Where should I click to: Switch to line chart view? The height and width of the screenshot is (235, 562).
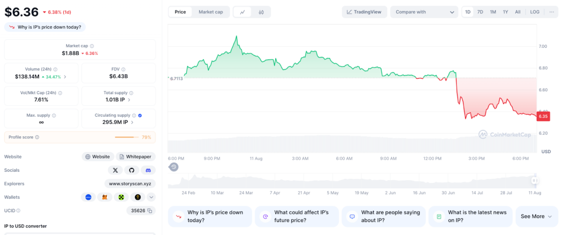242,12
